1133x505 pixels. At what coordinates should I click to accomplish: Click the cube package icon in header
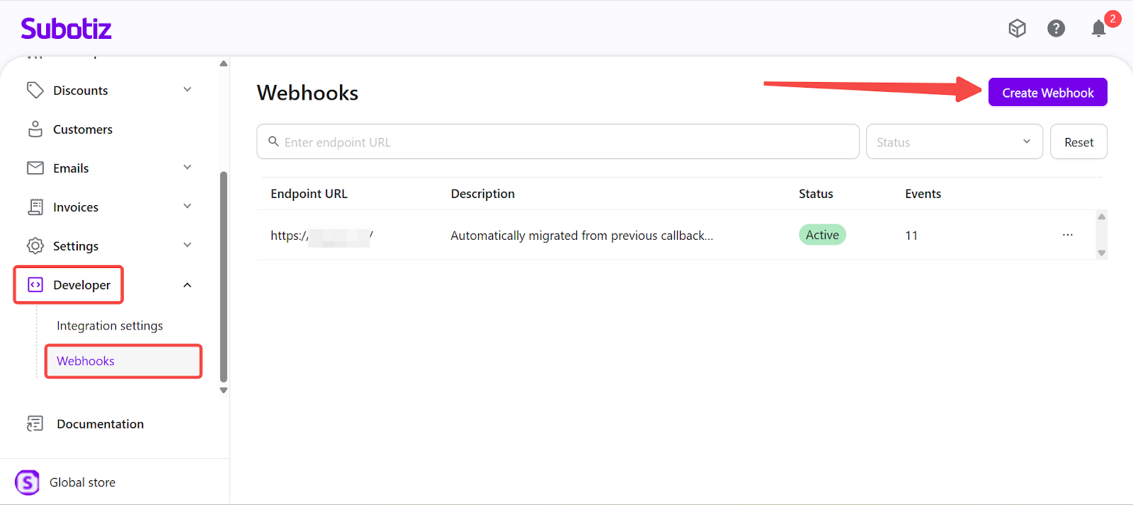pyautogui.click(x=1017, y=28)
